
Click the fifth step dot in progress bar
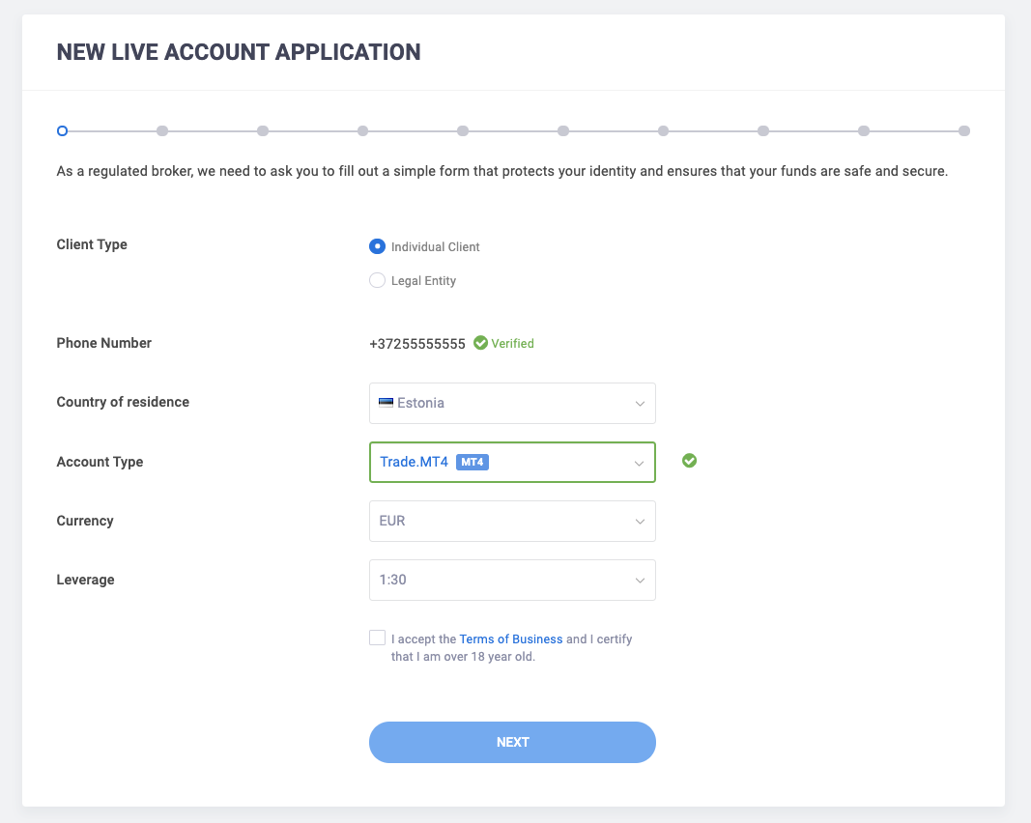(x=463, y=130)
